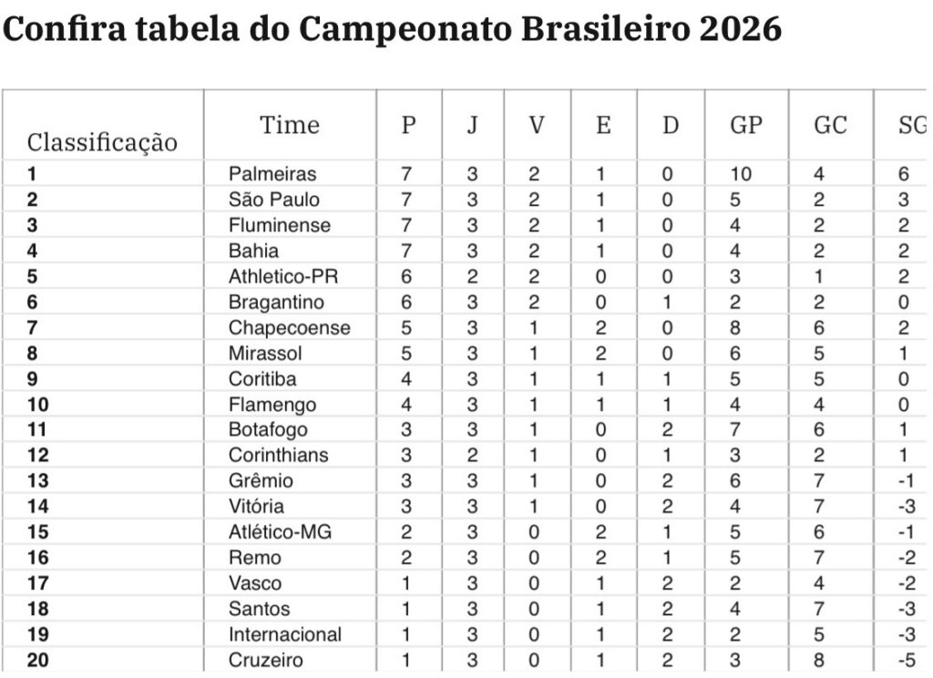Image resolution: width=933 pixels, height=678 pixels.
Task: Click the GC column header
Action: coord(830,125)
